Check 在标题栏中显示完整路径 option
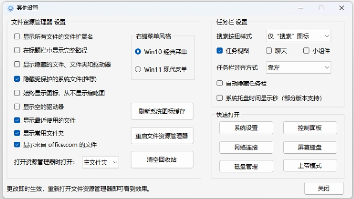 pos(17,50)
